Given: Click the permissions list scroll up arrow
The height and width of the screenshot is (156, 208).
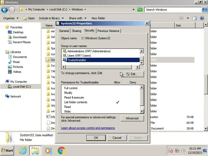Looking at the screenshot, I should pos(142,87).
